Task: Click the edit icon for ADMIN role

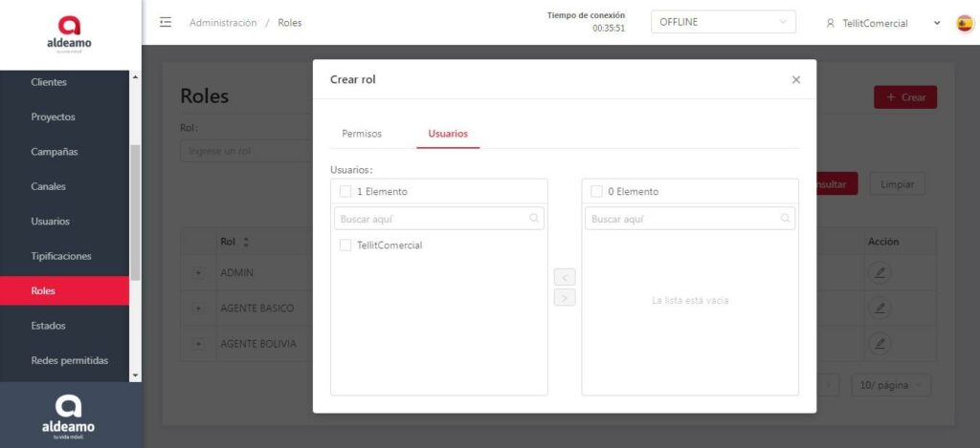Action: [x=879, y=273]
